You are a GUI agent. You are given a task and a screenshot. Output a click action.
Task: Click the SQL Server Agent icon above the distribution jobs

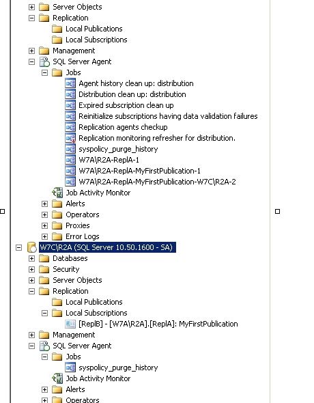point(44,61)
